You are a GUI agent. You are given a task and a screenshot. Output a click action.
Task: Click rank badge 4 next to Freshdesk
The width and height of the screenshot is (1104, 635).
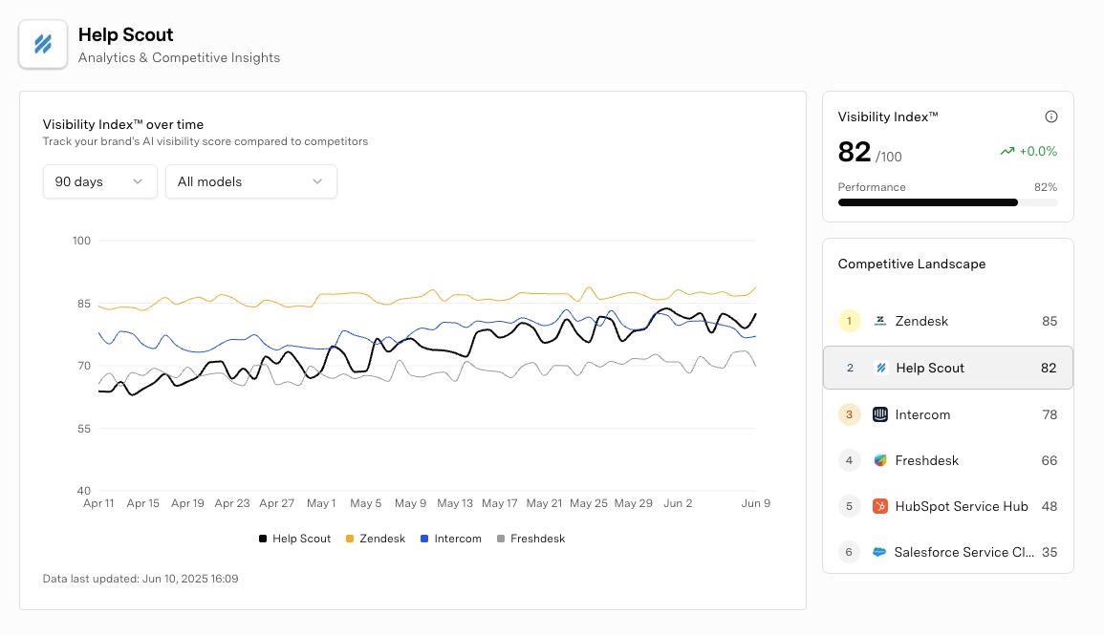pos(849,460)
